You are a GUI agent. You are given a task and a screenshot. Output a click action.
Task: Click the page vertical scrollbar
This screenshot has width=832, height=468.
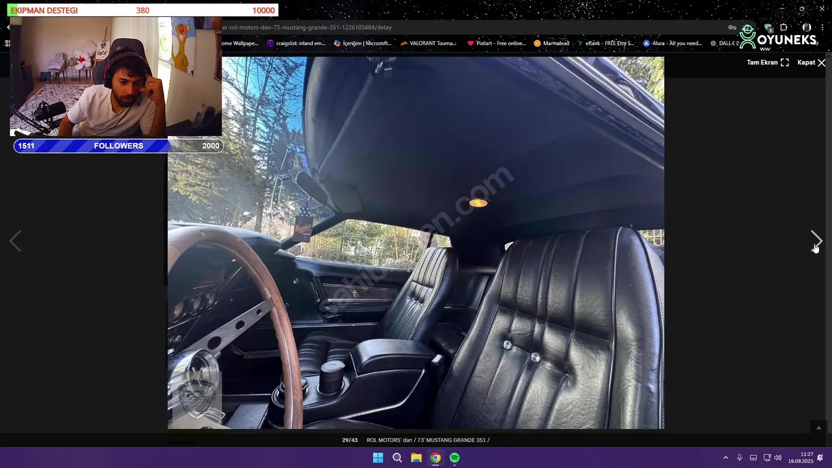pyautogui.click(x=829, y=247)
